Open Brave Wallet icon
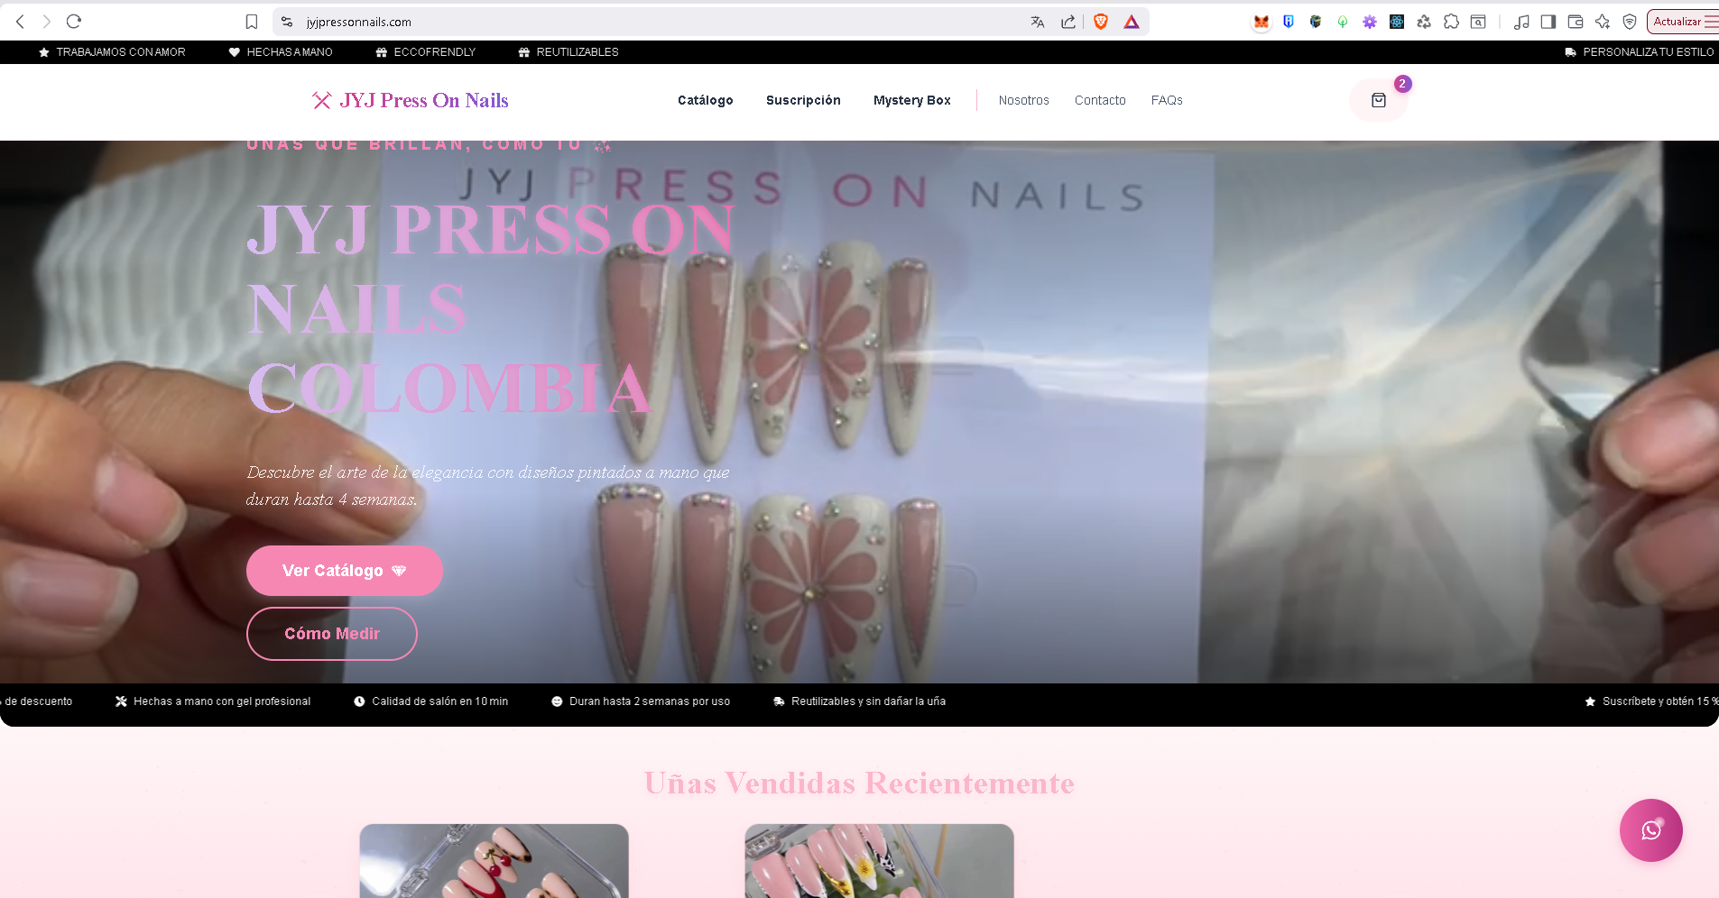The width and height of the screenshot is (1719, 898). pos(1576,22)
